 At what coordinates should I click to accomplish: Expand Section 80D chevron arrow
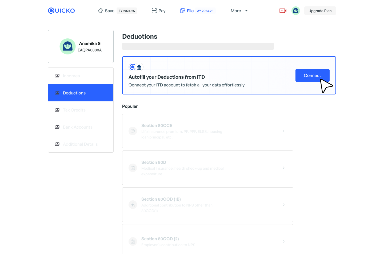283,168
